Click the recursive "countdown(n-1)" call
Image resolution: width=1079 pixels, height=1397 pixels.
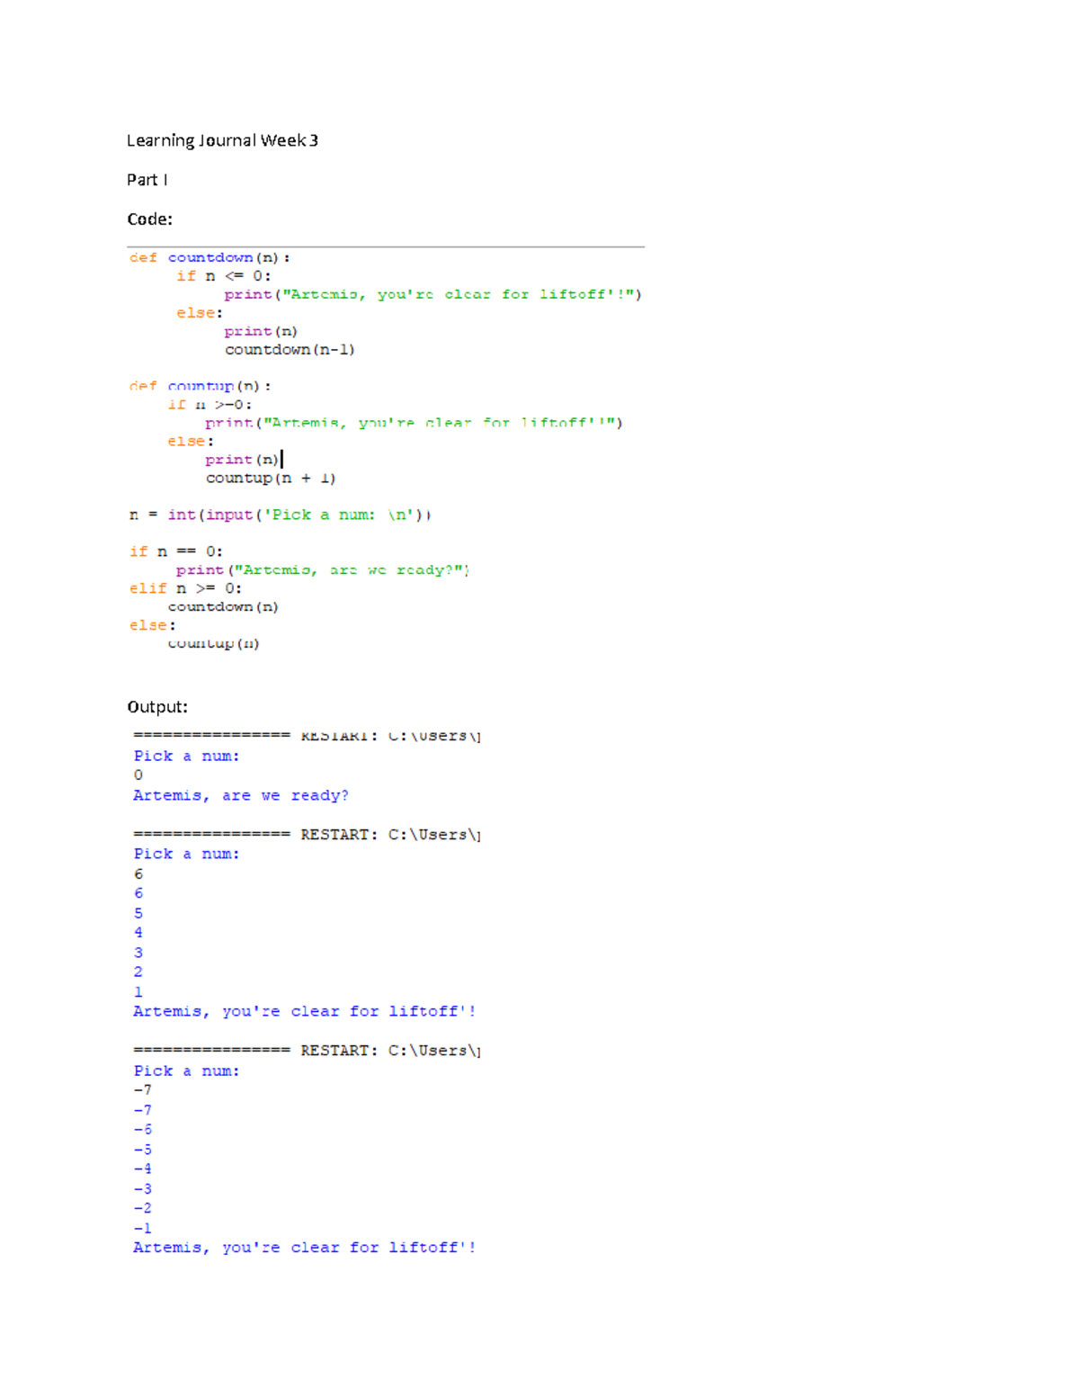pos(290,350)
